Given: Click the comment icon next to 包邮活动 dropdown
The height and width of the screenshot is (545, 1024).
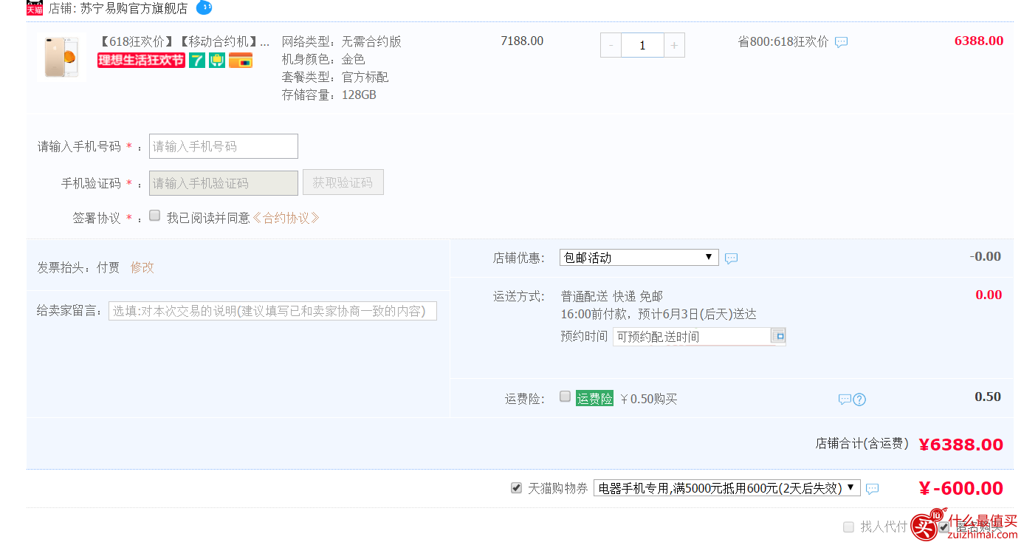Looking at the screenshot, I should (731, 258).
